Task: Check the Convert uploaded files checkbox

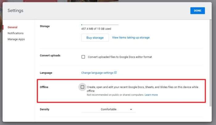Action: click(83, 57)
